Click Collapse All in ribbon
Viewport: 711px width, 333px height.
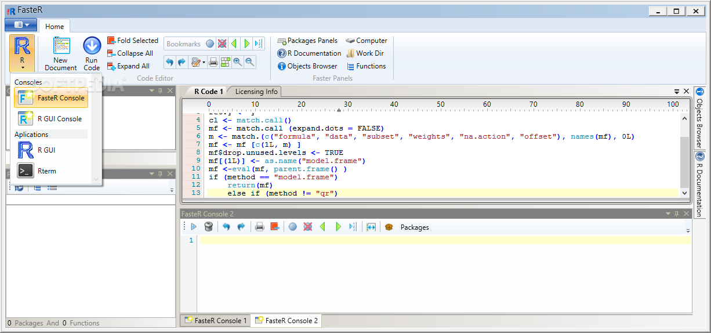(130, 53)
